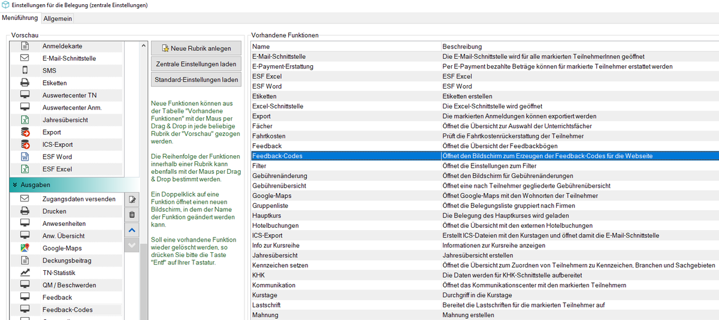The height and width of the screenshot is (320, 719).
Task: Click the Ausgaben list vertical scrollbar
Action: pos(143,282)
